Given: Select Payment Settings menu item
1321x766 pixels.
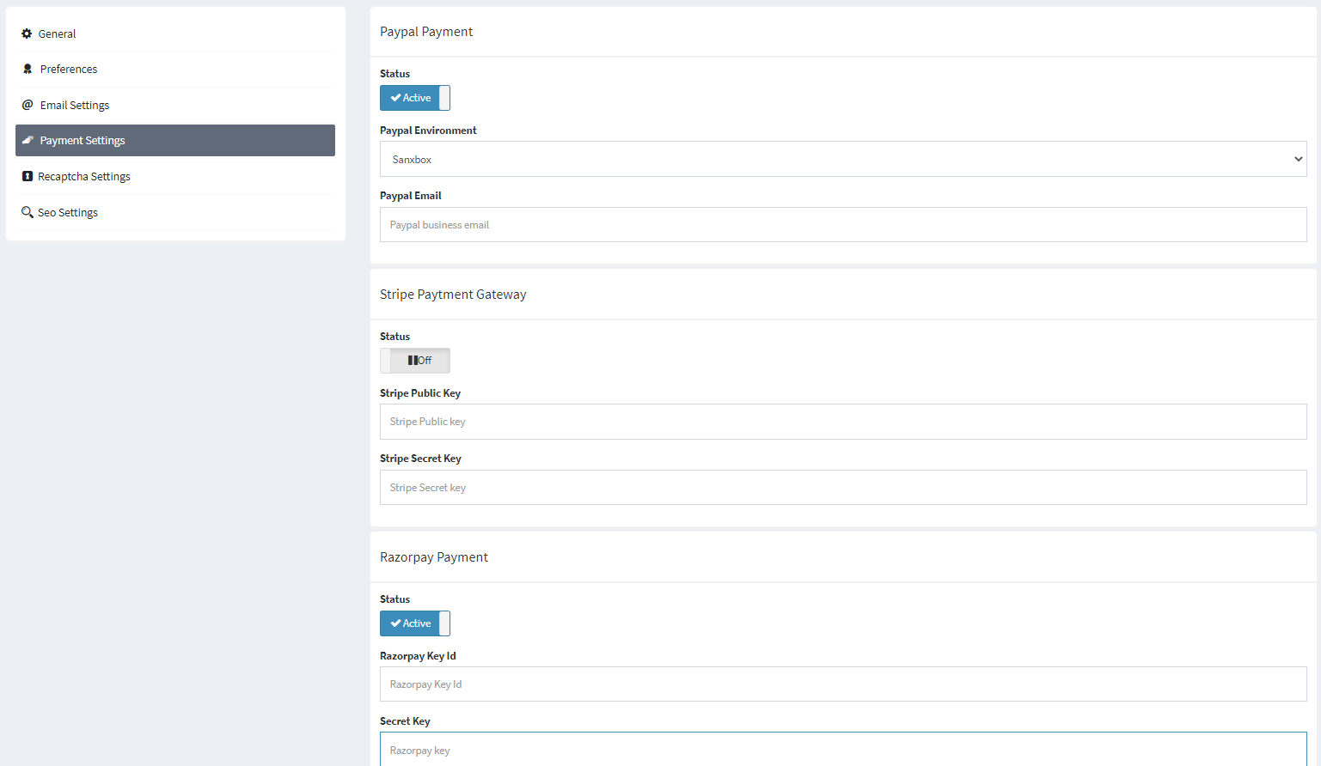Looking at the screenshot, I should (175, 140).
